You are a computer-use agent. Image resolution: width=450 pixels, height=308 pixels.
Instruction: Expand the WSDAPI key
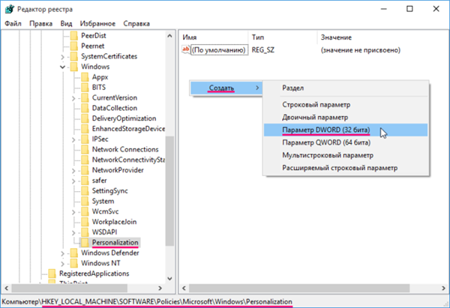[73, 232]
